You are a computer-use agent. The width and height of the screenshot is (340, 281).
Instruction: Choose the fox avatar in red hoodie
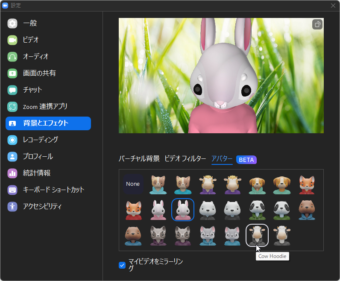click(307, 185)
